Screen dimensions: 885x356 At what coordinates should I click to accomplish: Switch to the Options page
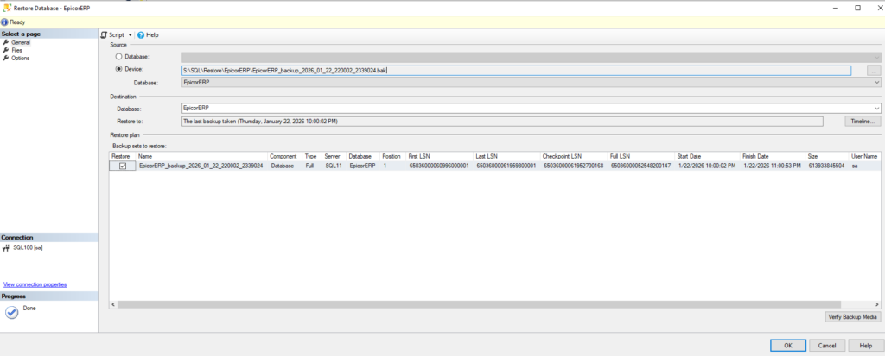[21, 58]
